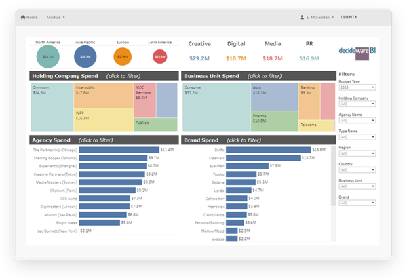Open the Country filter dropdown

[357, 170]
